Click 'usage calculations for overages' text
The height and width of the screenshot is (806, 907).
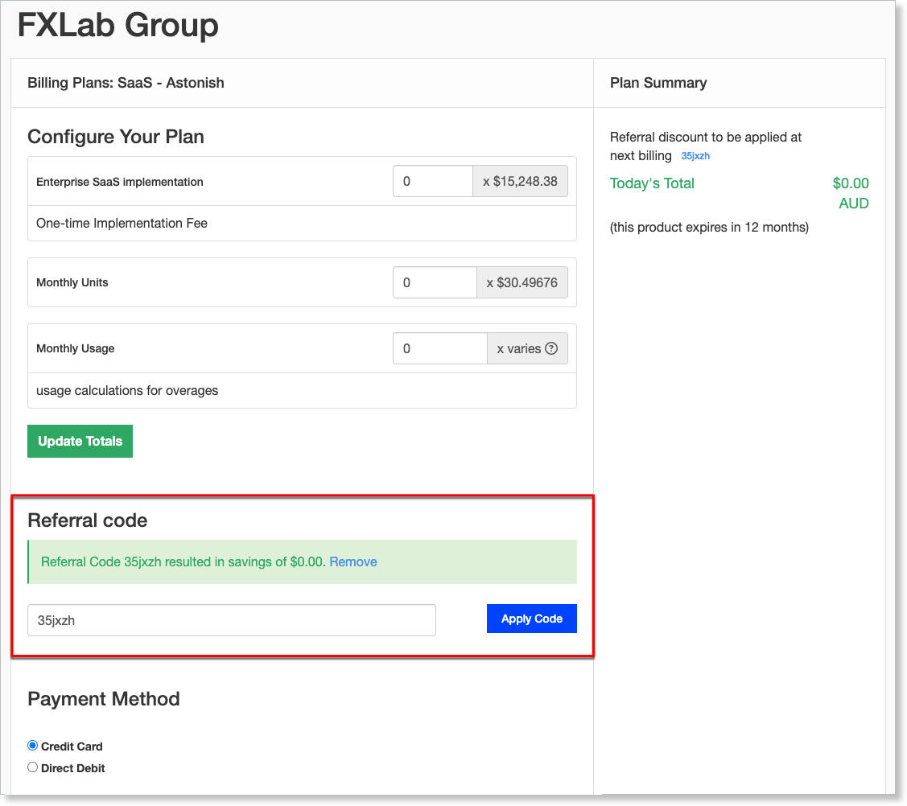click(127, 391)
